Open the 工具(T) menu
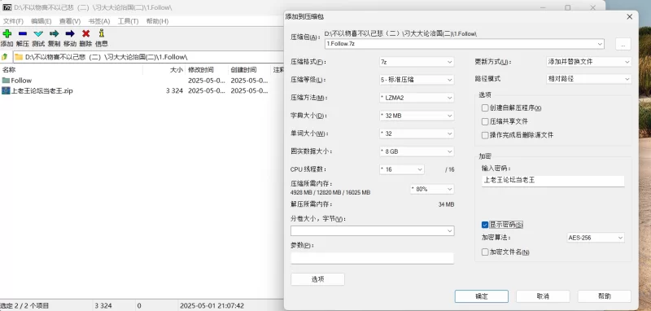 pos(128,21)
